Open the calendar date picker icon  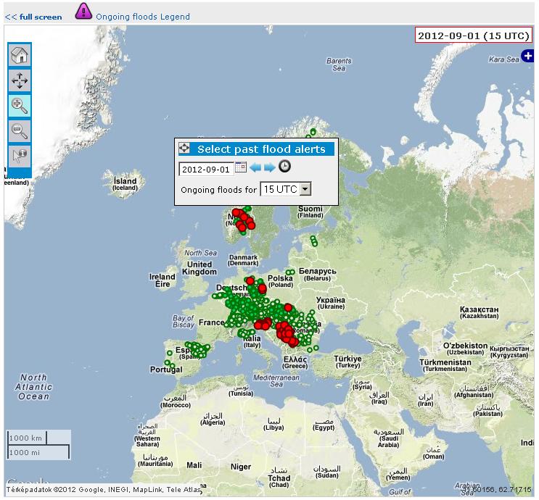[241, 167]
